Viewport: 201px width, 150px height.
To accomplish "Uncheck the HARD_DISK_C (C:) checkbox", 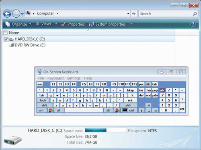I will 6,39.
